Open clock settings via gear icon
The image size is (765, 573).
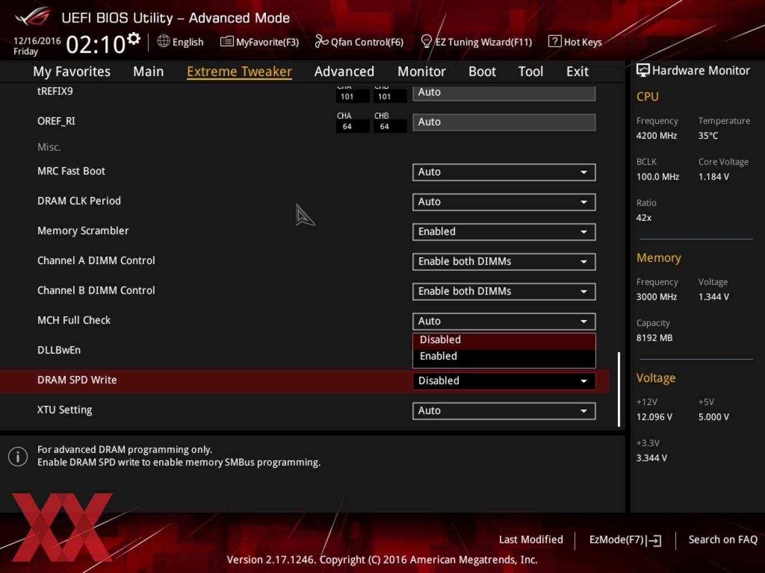pos(134,39)
